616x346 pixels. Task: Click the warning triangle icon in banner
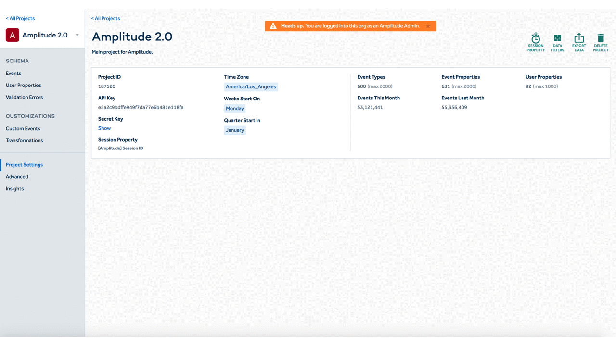coord(273,26)
